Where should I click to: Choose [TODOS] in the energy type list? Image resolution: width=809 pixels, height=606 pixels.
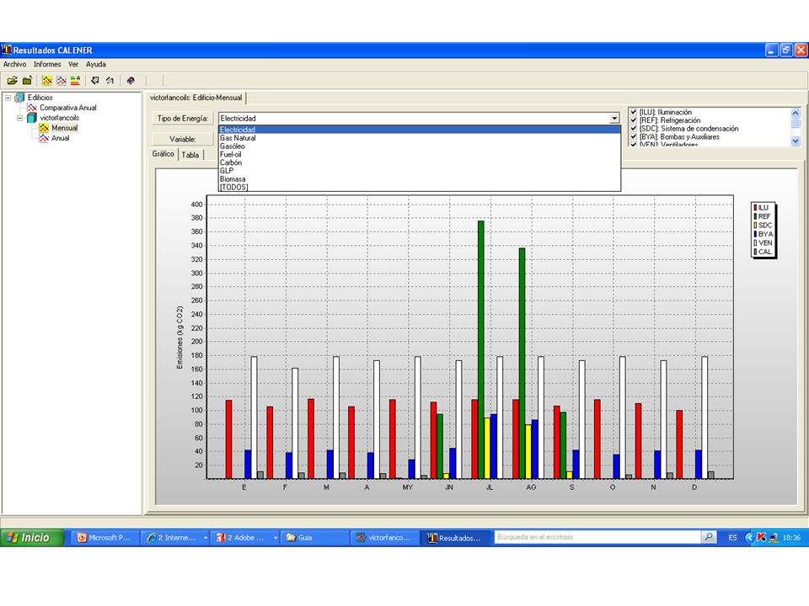420,187
